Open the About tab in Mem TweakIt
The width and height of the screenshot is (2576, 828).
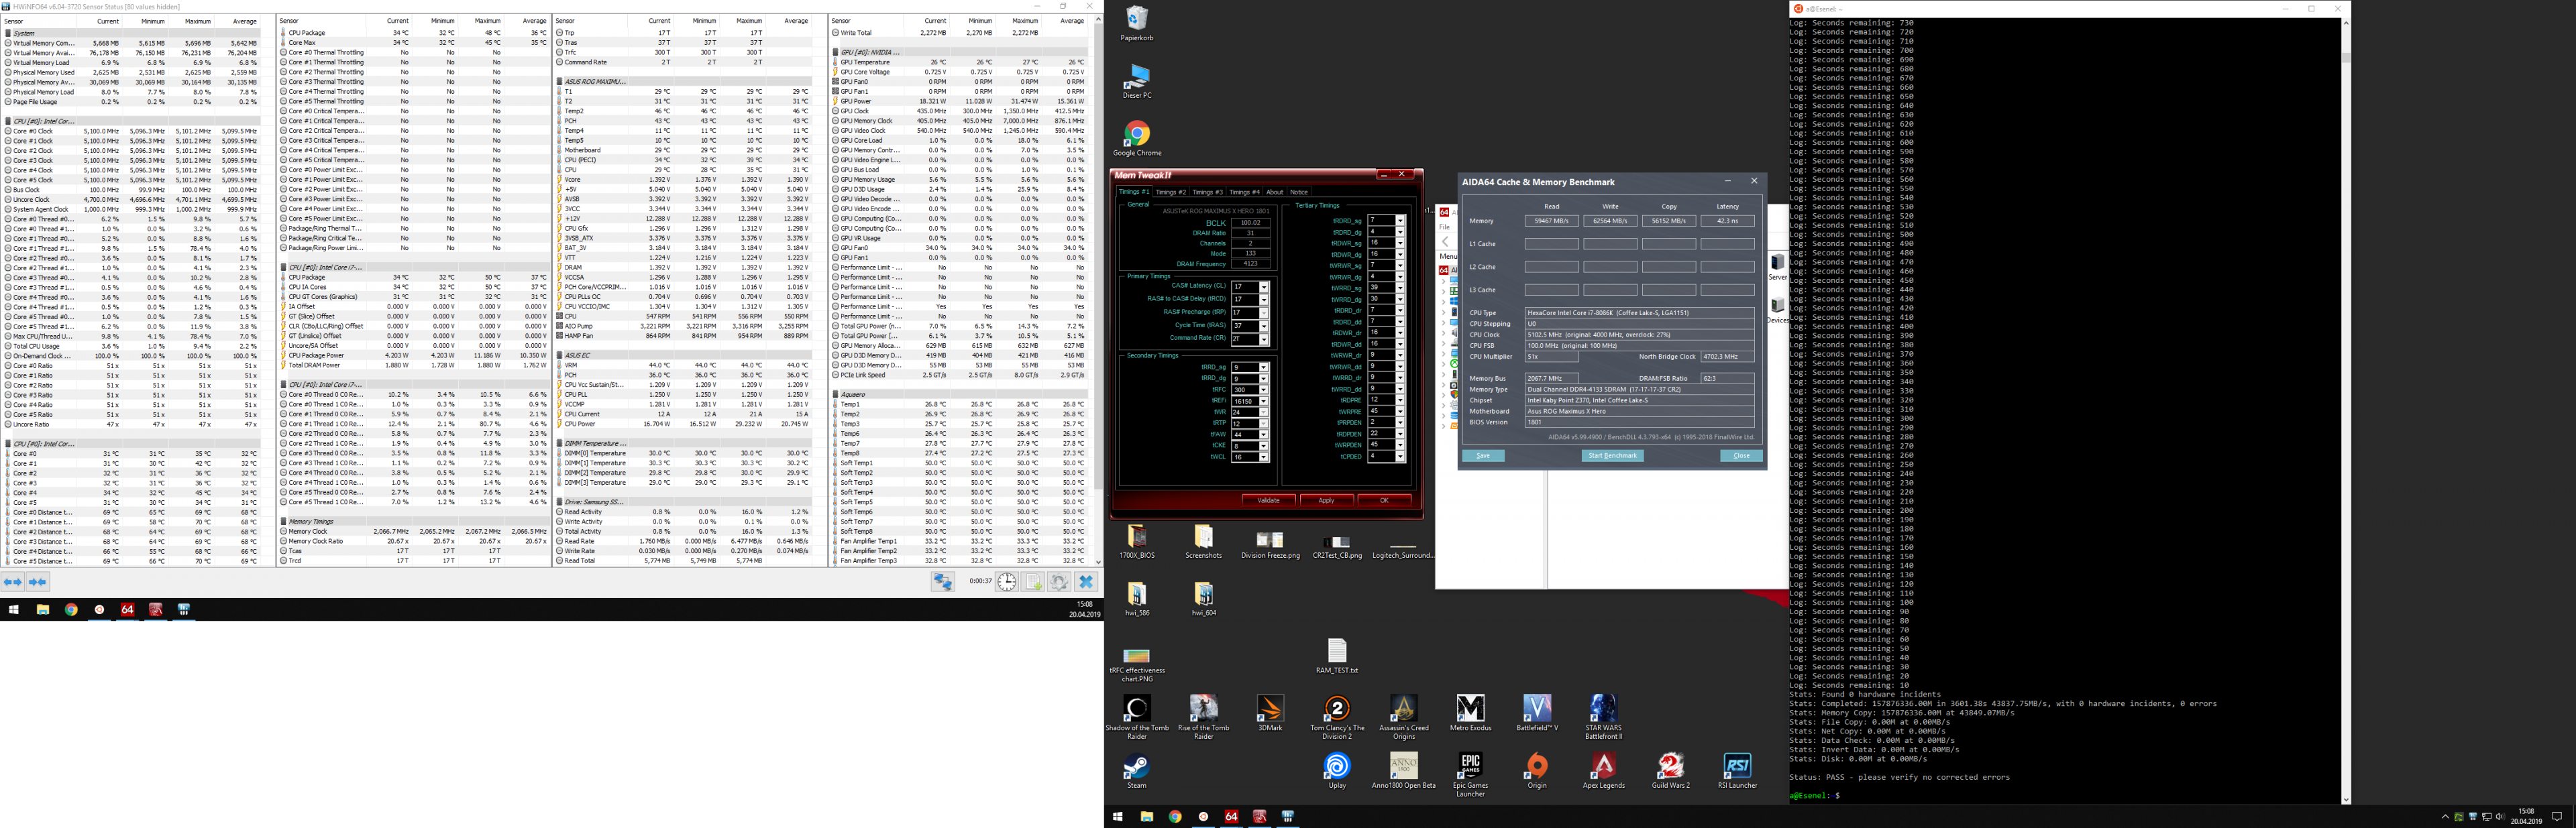[x=1274, y=192]
